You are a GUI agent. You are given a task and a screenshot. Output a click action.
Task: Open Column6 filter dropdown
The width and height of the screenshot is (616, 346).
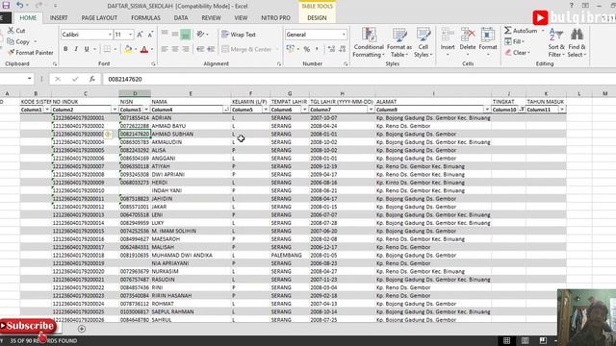point(305,110)
